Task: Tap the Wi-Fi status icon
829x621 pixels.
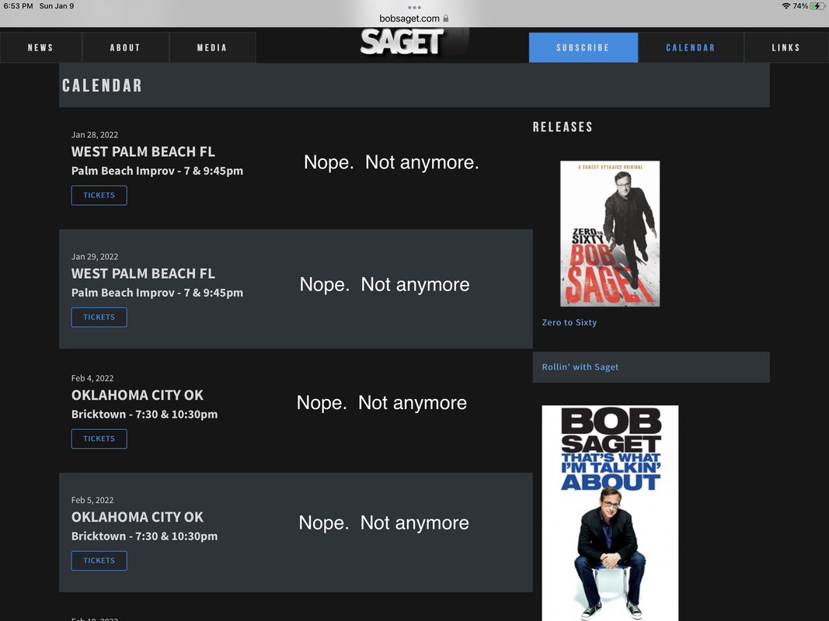Action: coord(785,5)
